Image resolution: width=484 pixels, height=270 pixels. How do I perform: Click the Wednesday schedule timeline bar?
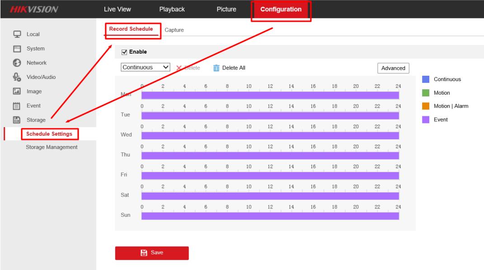pyautogui.click(x=270, y=136)
